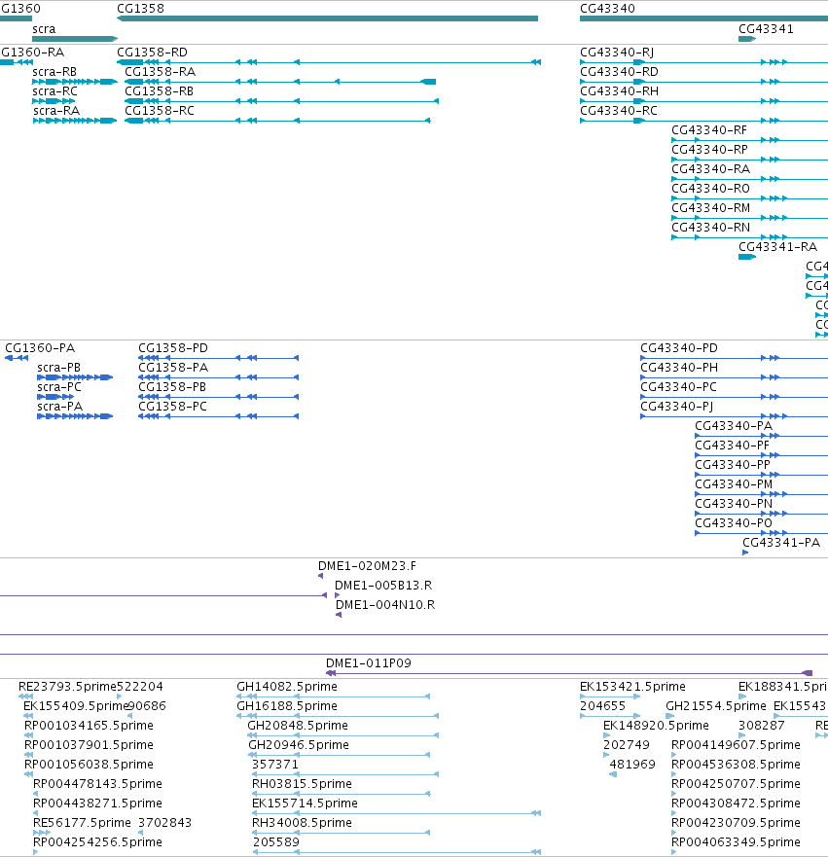Select protein CG43340-PD

pos(679,348)
